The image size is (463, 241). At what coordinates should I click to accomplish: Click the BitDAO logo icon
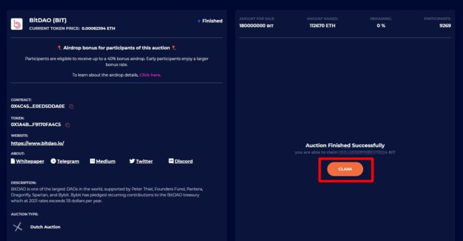click(17, 24)
